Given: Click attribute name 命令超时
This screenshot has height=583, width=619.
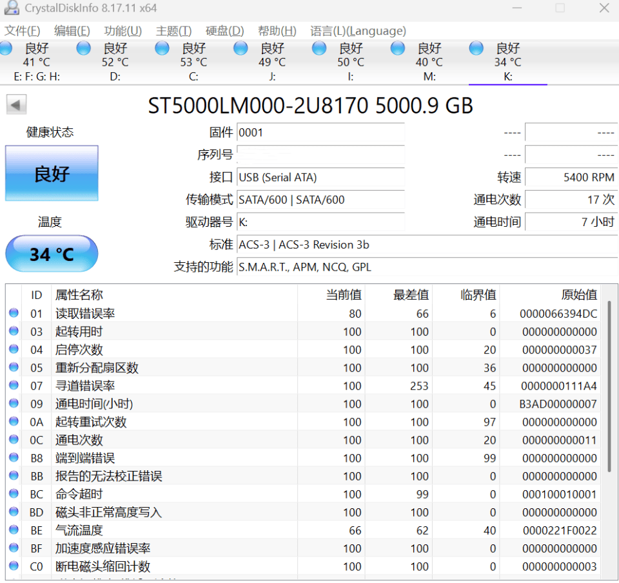Looking at the screenshot, I should 79,494.
